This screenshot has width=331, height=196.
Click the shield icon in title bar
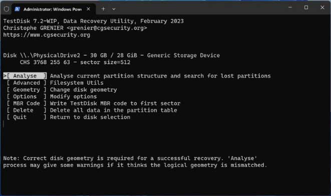[x=7, y=9]
